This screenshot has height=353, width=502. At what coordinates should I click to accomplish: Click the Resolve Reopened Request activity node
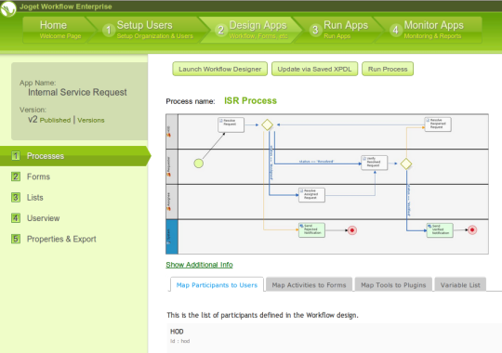[x=438, y=124]
